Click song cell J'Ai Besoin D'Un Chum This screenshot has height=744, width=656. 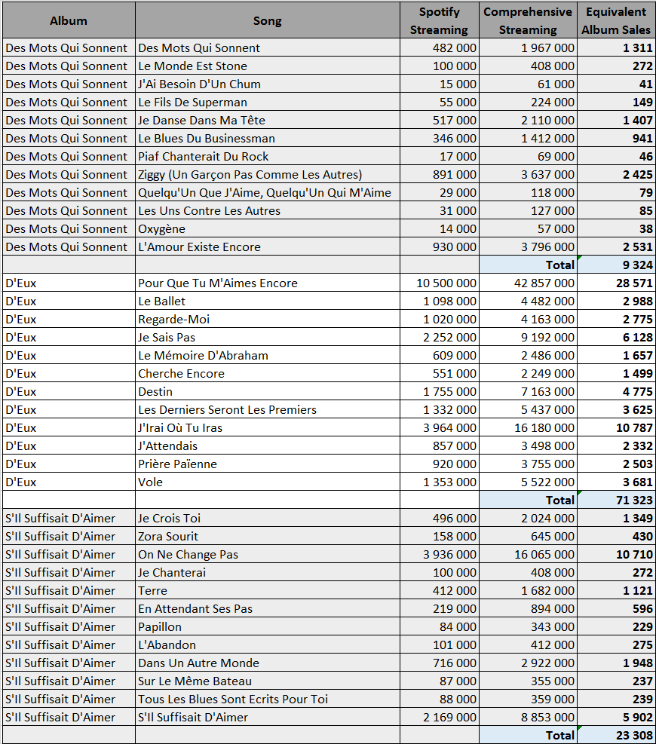coord(267,84)
